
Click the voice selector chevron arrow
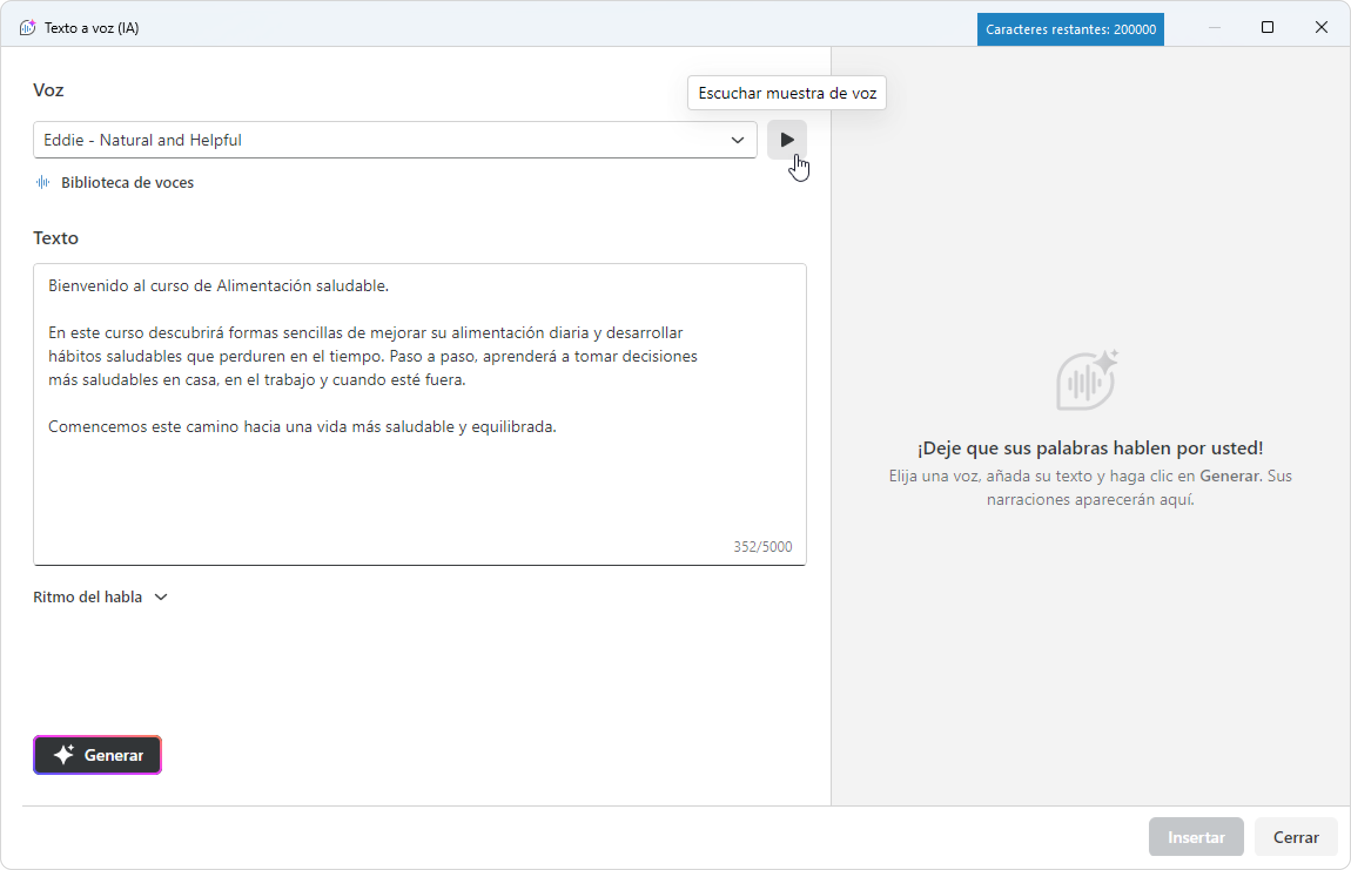(737, 140)
